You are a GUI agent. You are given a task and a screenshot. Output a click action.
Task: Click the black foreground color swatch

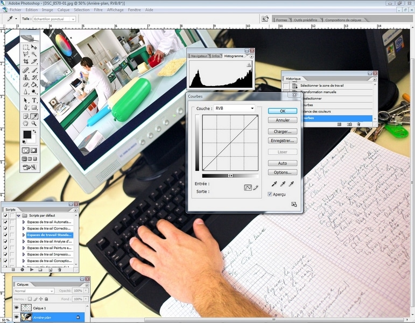pyautogui.click(x=27, y=135)
